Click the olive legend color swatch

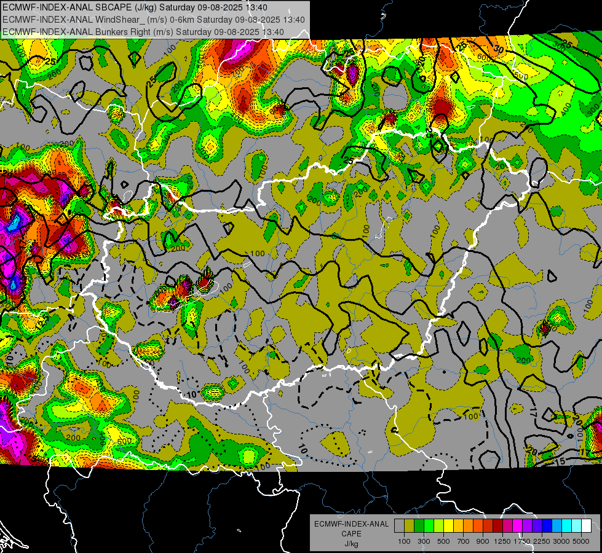point(410,525)
